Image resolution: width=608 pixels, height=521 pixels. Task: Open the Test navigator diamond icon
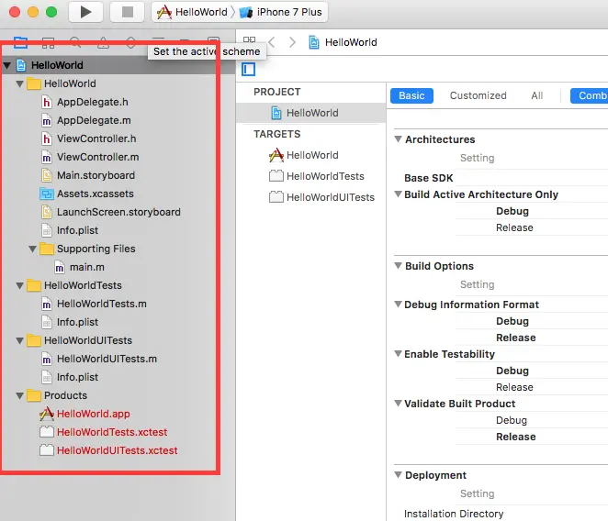130,42
